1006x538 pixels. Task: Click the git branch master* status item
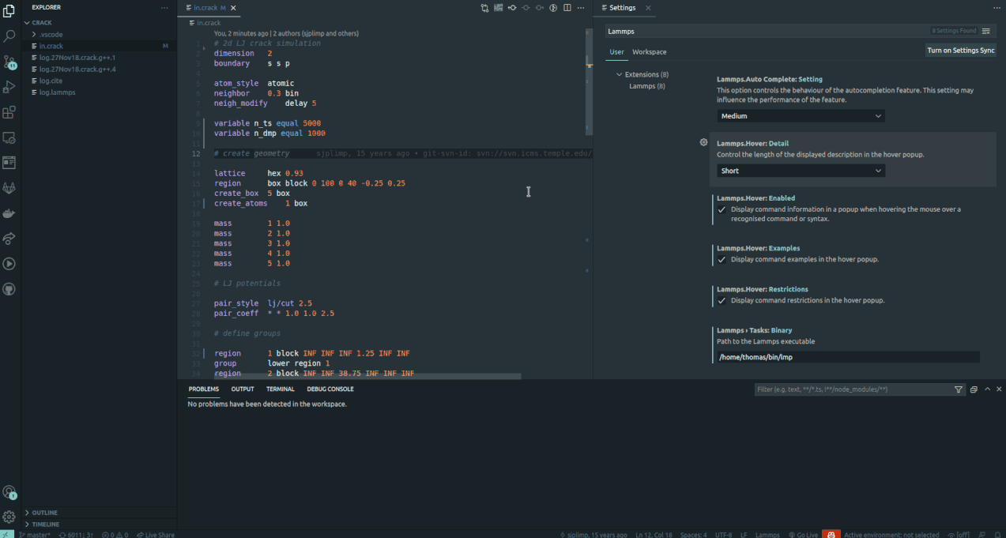coord(35,534)
